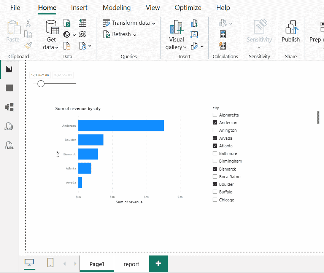The height and width of the screenshot is (273, 324).
Task: Click the revenue slider handle
Action: coord(41,84)
